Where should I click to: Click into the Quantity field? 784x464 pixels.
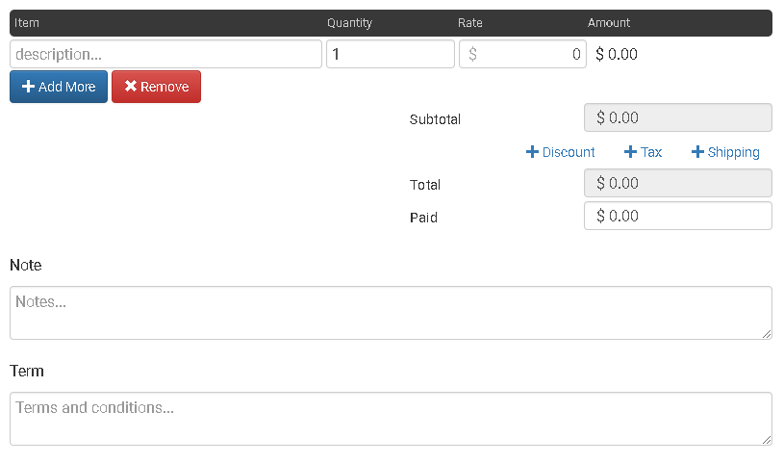(390, 54)
